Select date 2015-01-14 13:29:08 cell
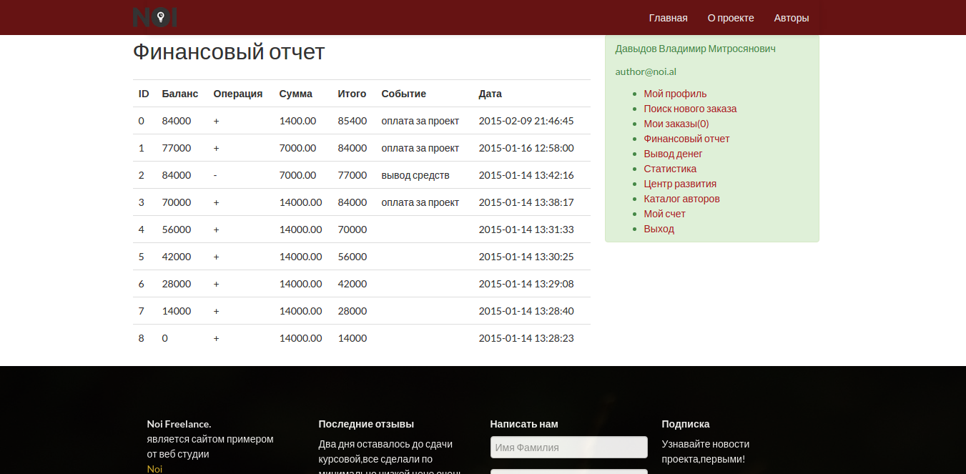966x474 pixels. (526, 284)
